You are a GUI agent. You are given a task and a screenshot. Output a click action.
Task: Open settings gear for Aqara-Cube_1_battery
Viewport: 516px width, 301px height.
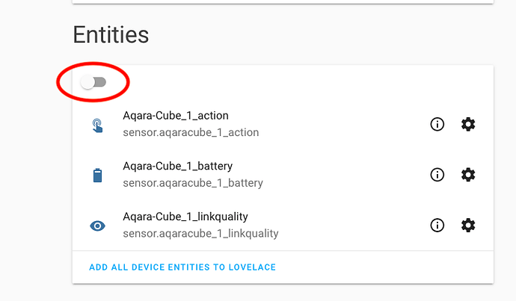pyautogui.click(x=468, y=175)
